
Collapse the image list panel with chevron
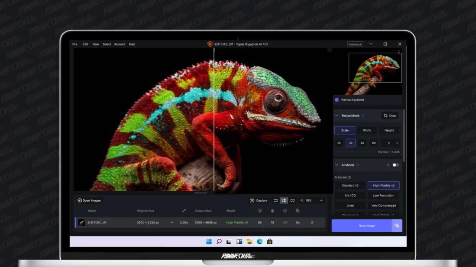coord(321,200)
